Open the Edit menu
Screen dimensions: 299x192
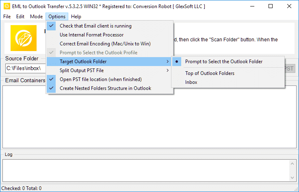[x=20, y=17]
